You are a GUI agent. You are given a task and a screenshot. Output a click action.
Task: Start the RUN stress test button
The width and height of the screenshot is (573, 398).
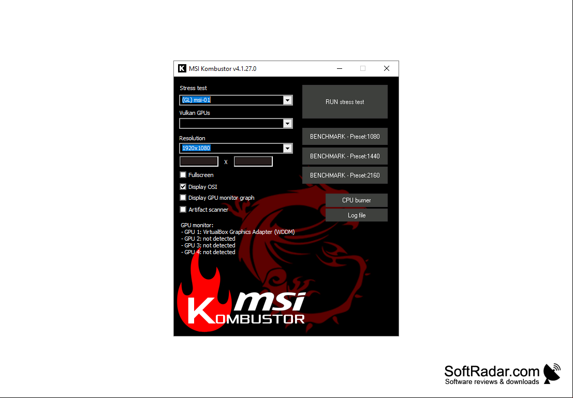[x=345, y=102]
